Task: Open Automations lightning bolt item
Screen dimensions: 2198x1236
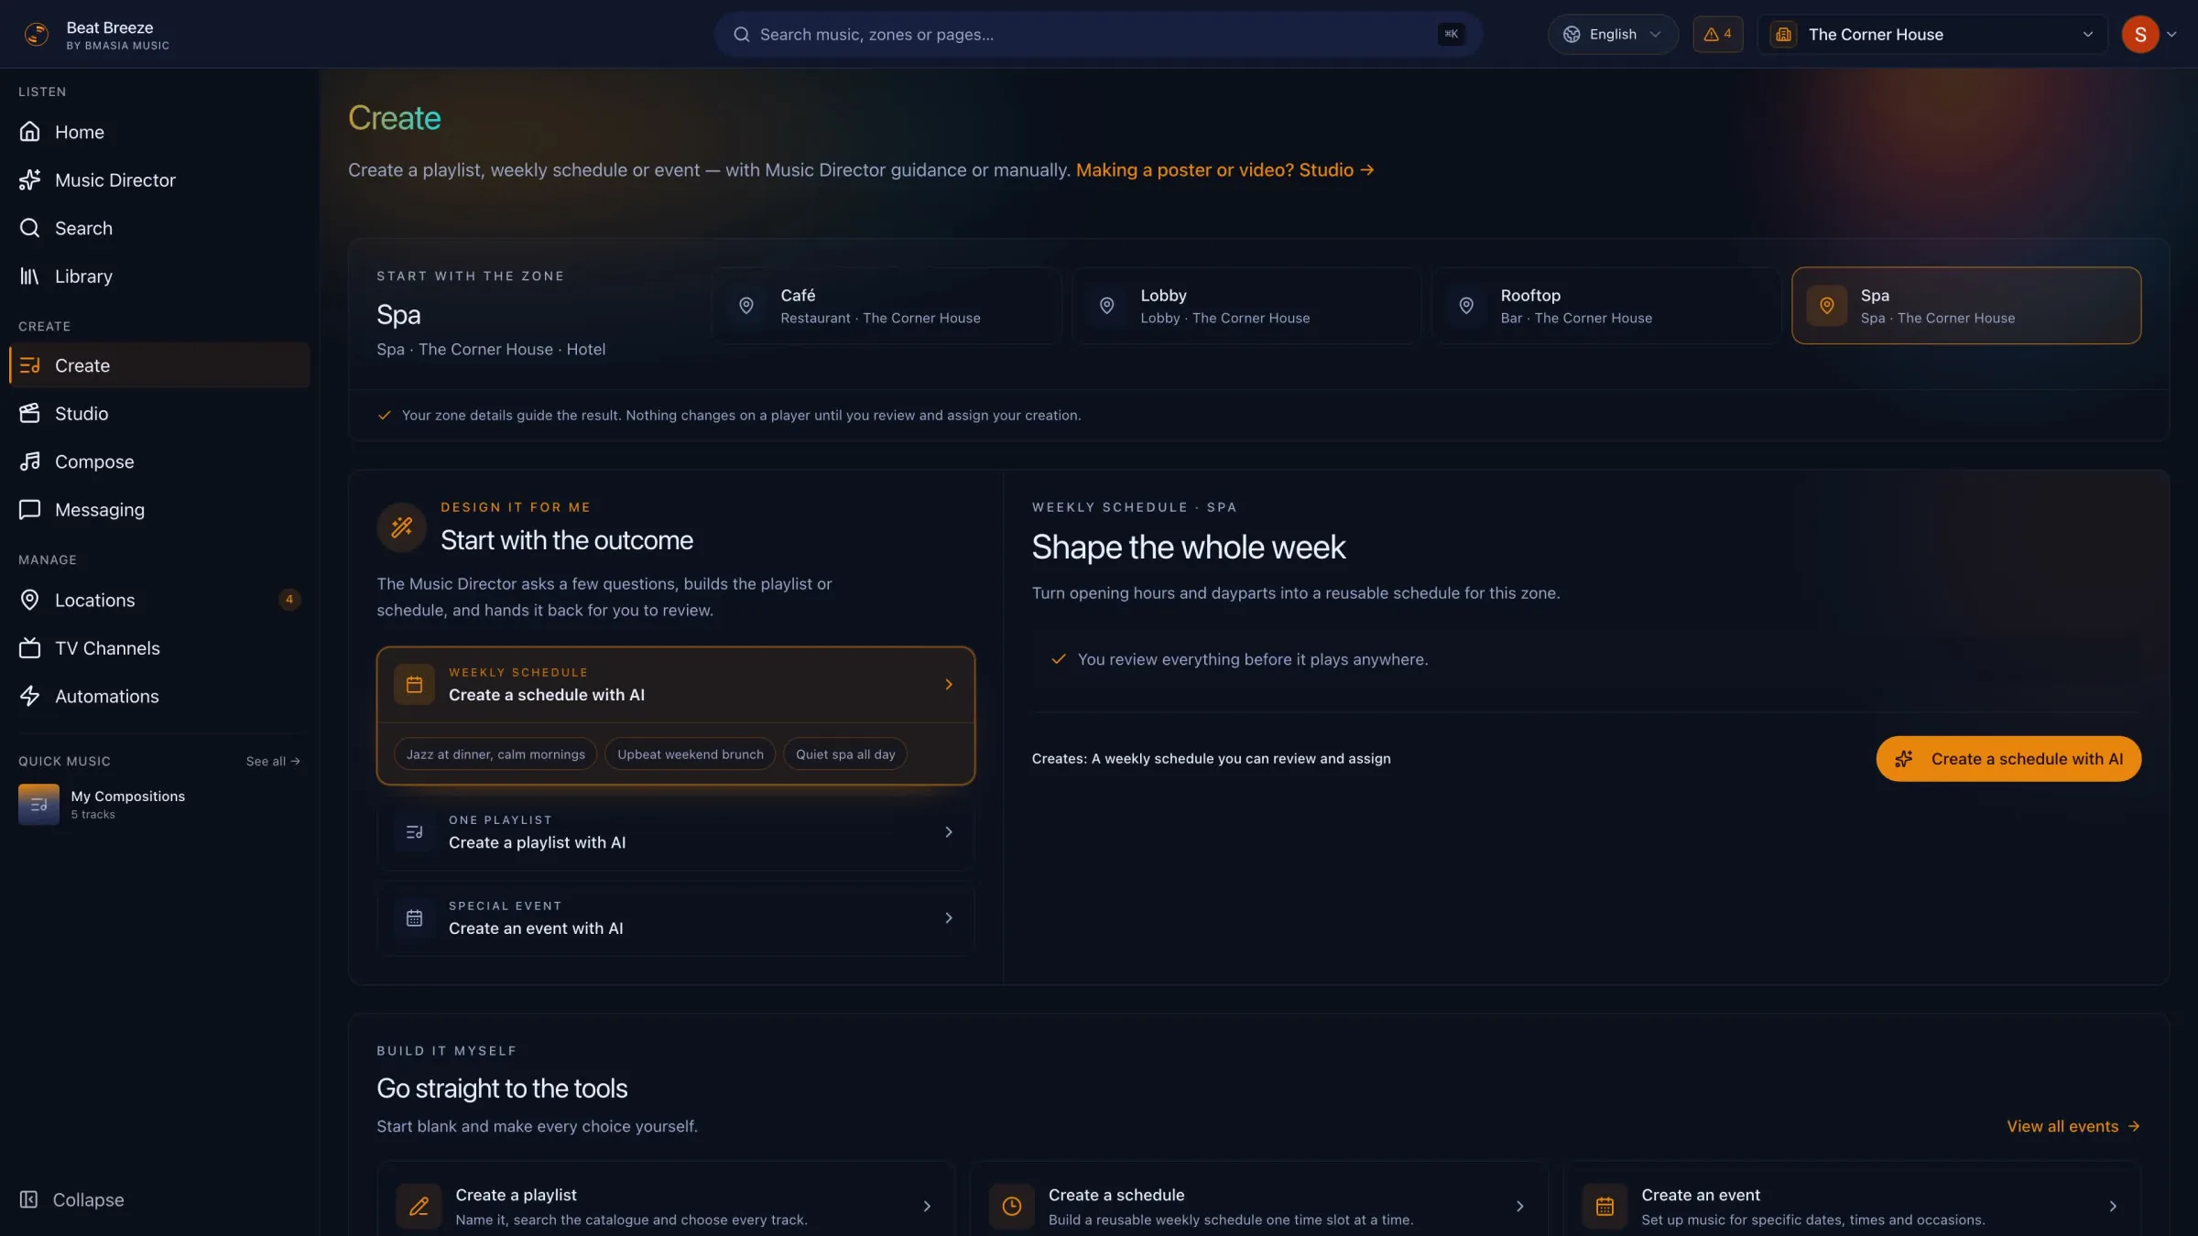Action: click(x=159, y=697)
